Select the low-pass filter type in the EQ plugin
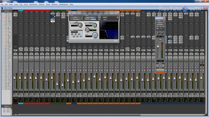This screenshot has width=209, height=117. point(81,37)
